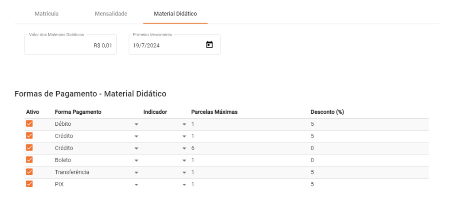Select the Material Didático tab
This screenshot has height=197, width=454.
[175, 14]
